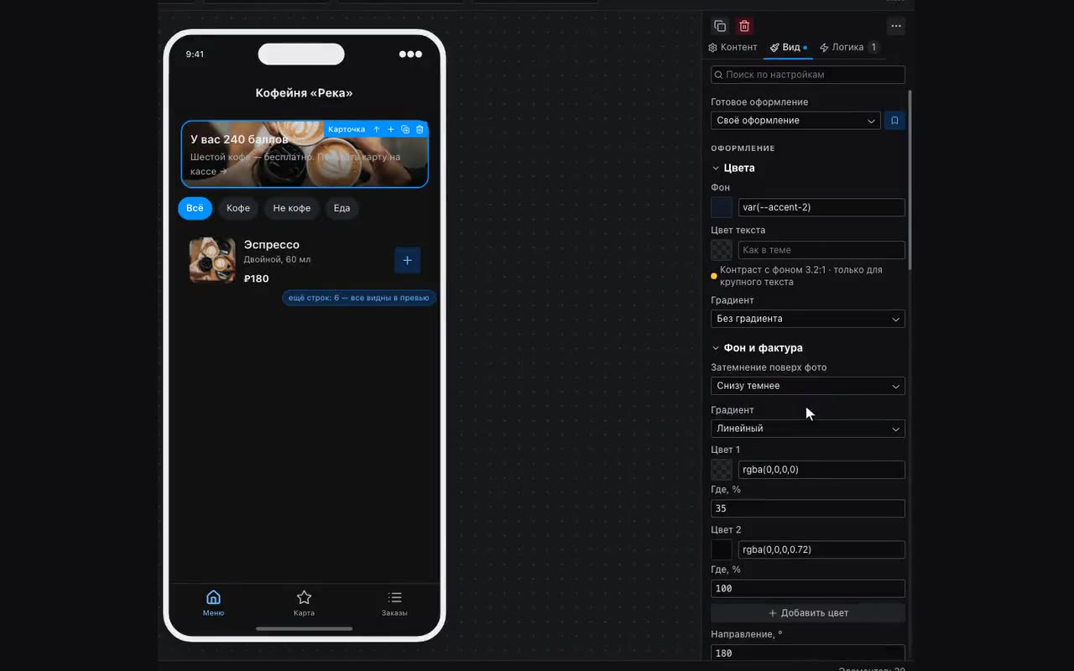1074x671 pixels.
Task: Click the Как в теме text color field
Action: tap(821, 250)
